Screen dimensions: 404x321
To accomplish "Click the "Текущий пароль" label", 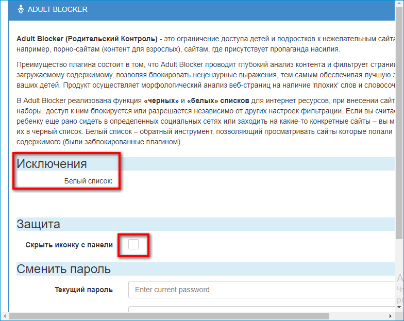I will click(83, 290).
